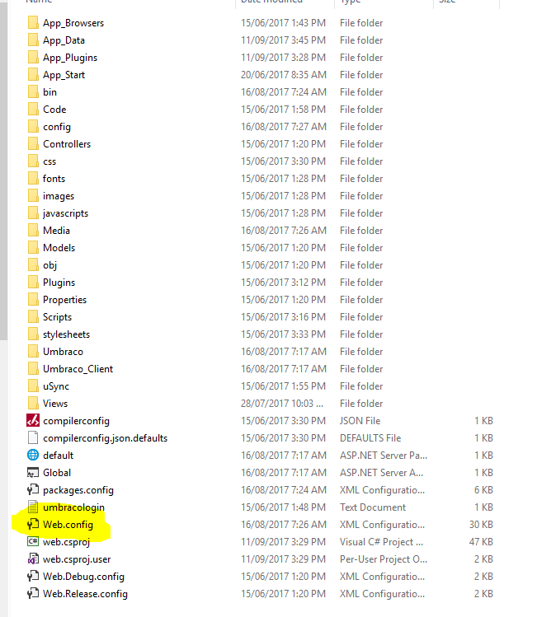Select the web.csproj.user Visual Studio icon
The height and width of the screenshot is (617, 551).
33,559
